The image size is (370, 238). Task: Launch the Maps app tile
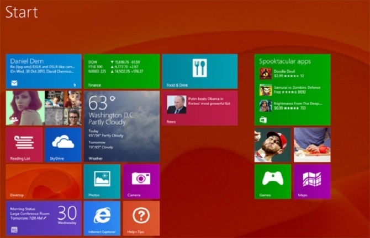312,181
